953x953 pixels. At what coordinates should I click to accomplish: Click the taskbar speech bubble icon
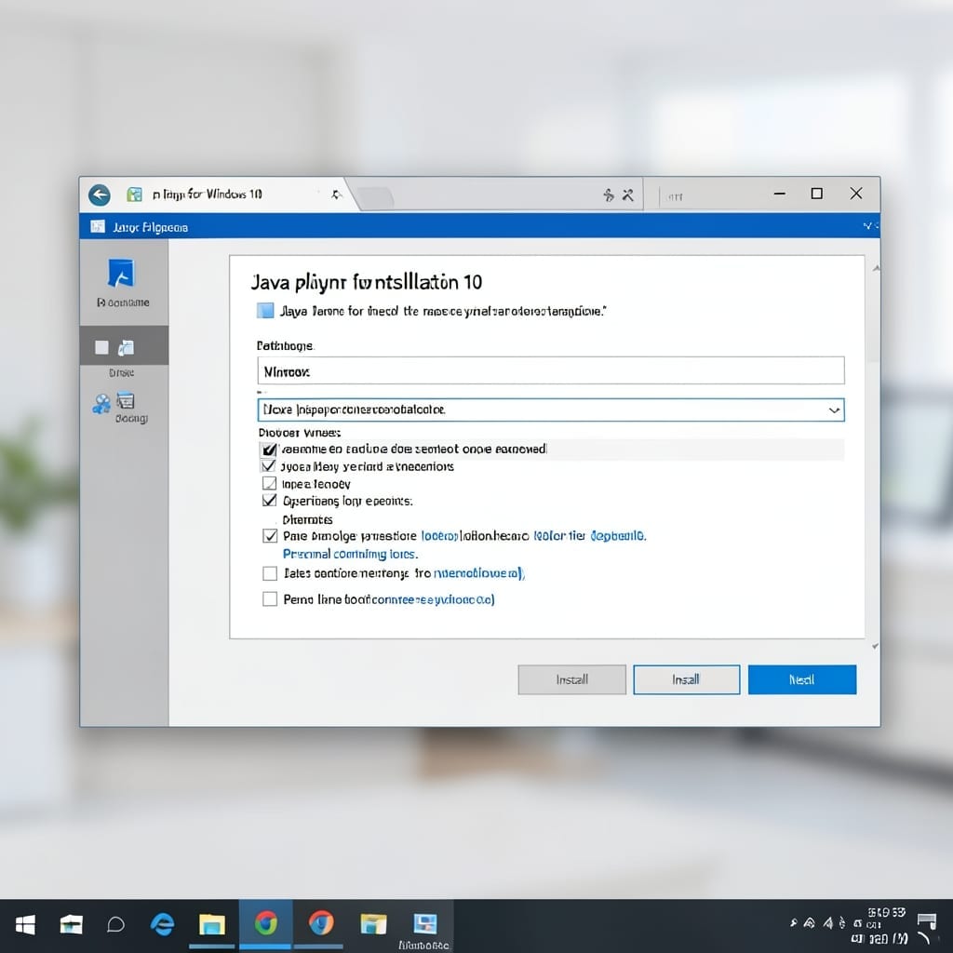[115, 925]
